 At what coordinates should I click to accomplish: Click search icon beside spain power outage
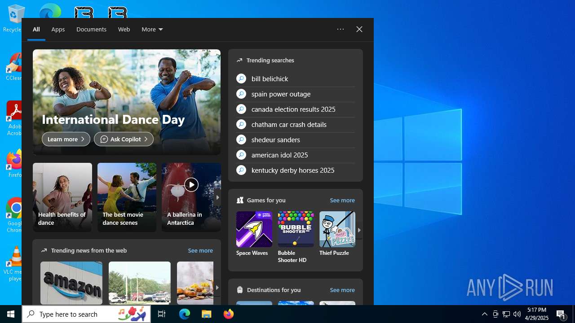pyautogui.click(x=241, y=94)
